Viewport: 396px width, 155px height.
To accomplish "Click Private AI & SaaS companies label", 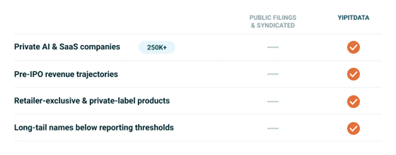I will [67, 47].
